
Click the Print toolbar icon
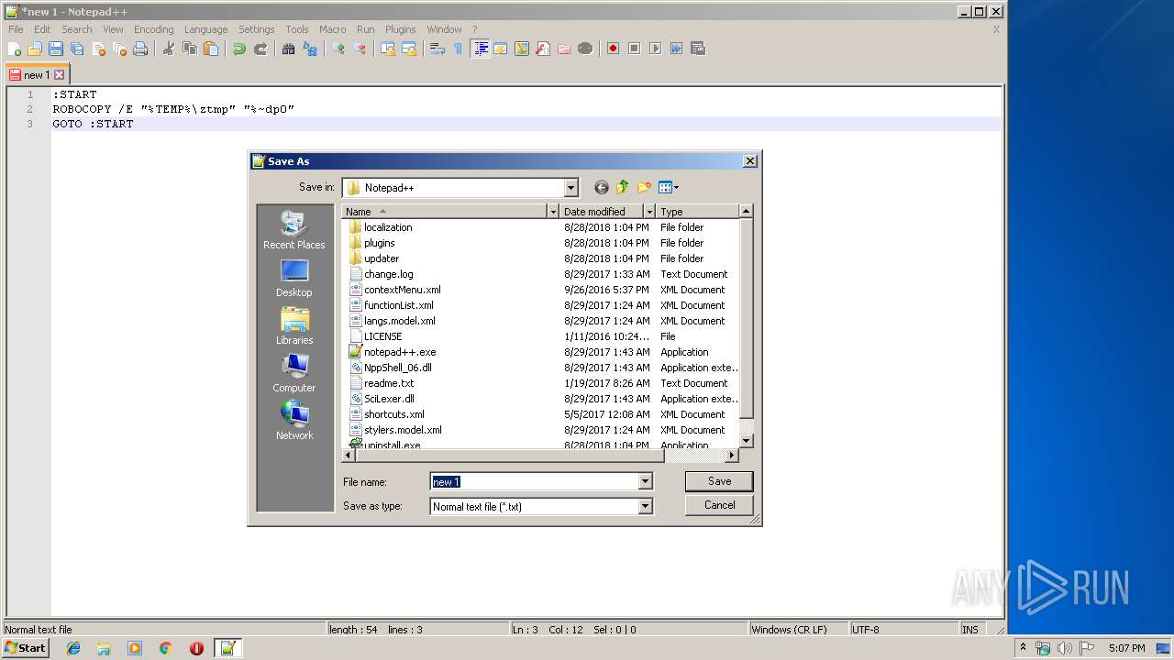pos(140,49)
